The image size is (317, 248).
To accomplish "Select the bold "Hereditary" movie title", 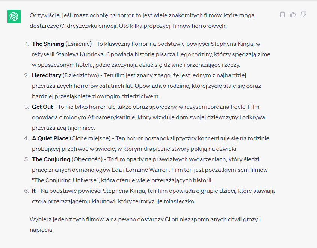I will click(47, 75).
